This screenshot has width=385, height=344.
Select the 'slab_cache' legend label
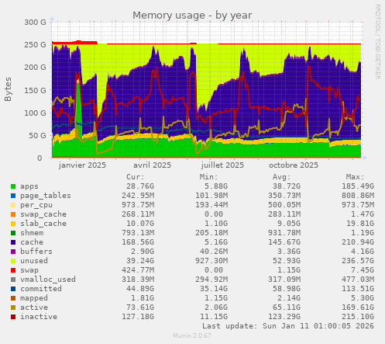click(43, 224)
